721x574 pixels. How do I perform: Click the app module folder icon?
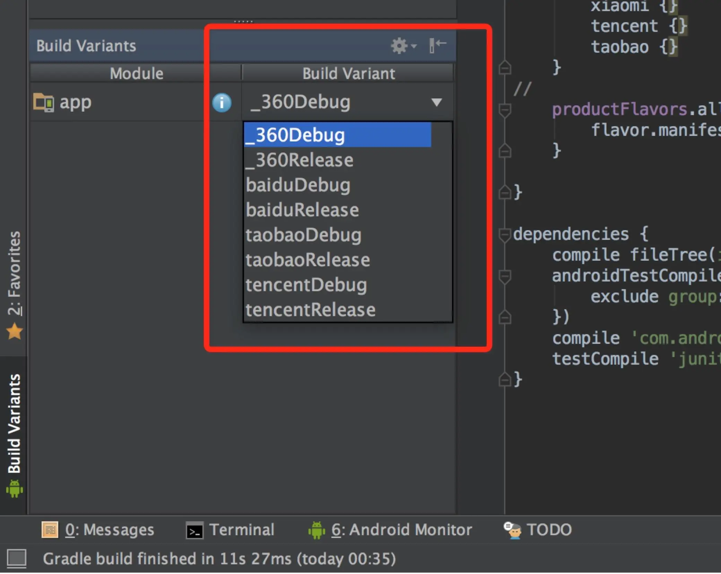[x=44, y=102]
